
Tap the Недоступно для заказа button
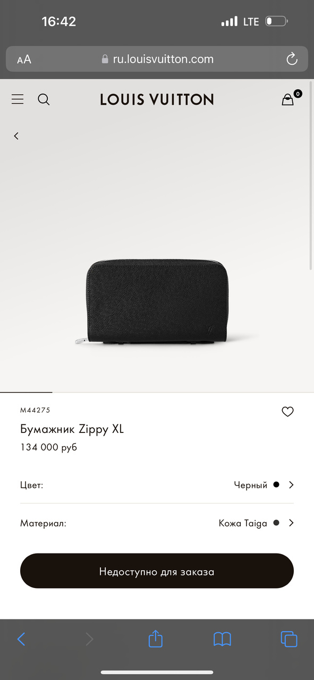pyautogui.click(x=157, y=571)
